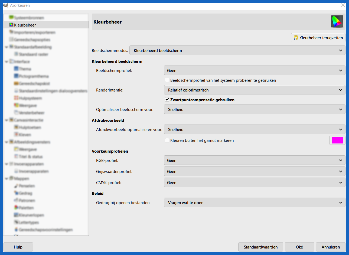
Task: Open the Renderintentie dropdown
Action: tap(255, 90)
